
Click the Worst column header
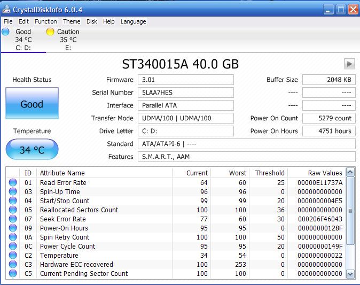tap(230, 173)
